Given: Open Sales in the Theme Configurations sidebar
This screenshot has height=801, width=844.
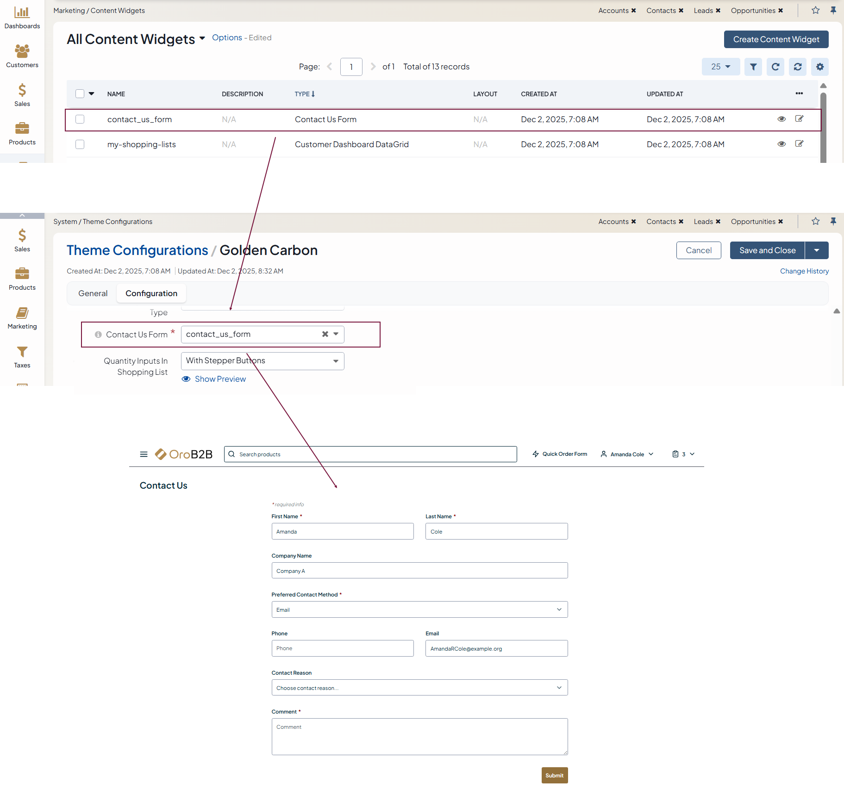Looking at the screenshot, I should [x=22, y=241].
